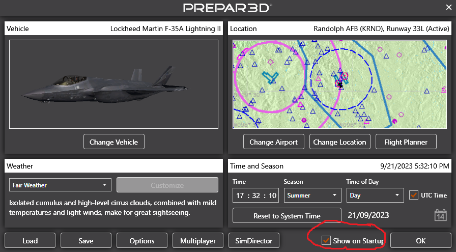
Task: Open the calendar date picker icon
Action: tap(440, 215)
